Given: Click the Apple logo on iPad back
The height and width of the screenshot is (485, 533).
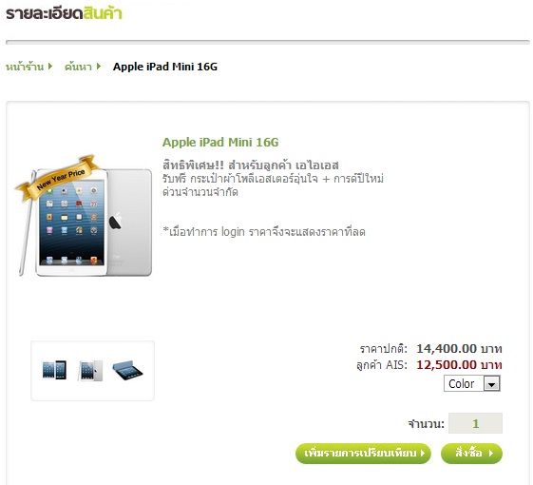Looking at the screenshot, I should (115, 221).
